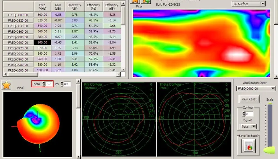Viewport: 278px width, 159px height.
Task: Select the FREQ-0800.00 row header
Action: 18,15
